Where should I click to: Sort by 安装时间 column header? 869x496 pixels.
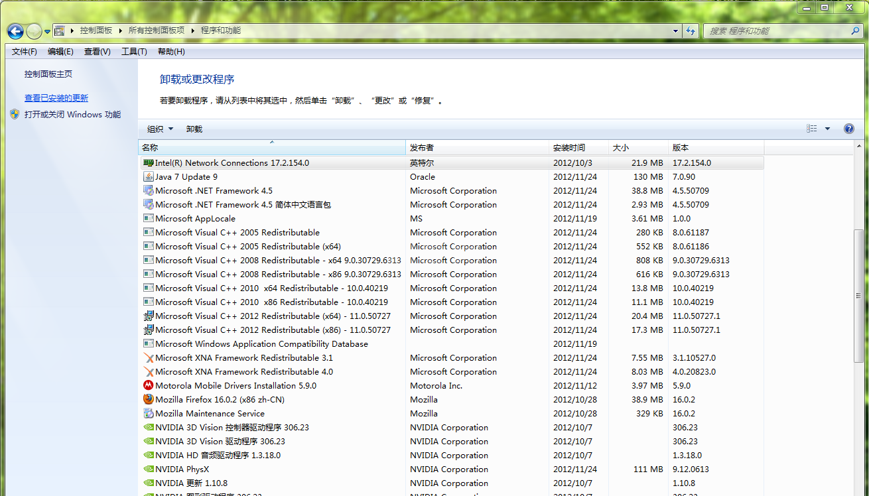578,147
